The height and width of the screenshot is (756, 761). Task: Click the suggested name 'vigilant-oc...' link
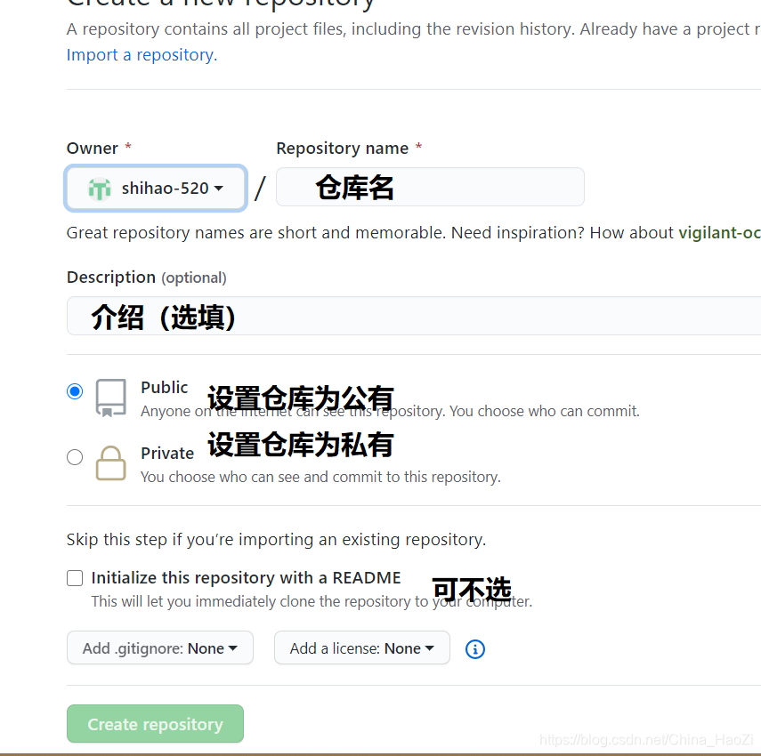pyautogui.click(x=719, y=232)
